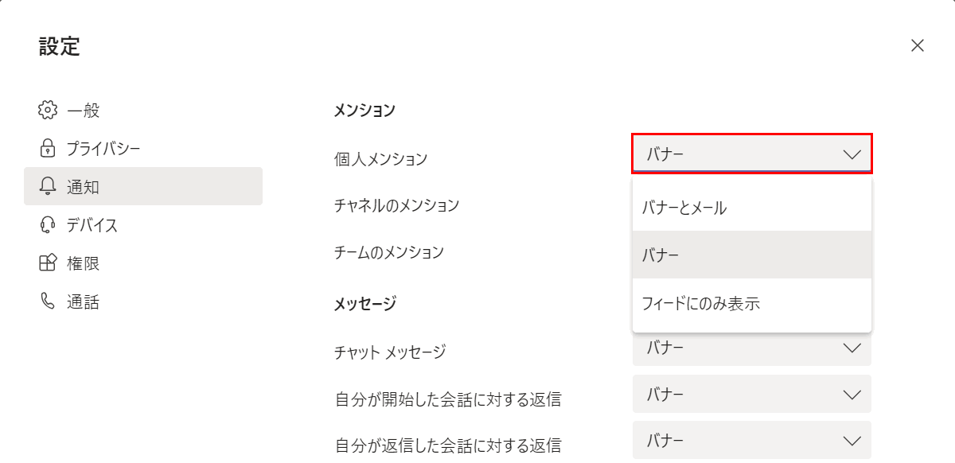Click the gear icon beside 一般

pos(48,110)
